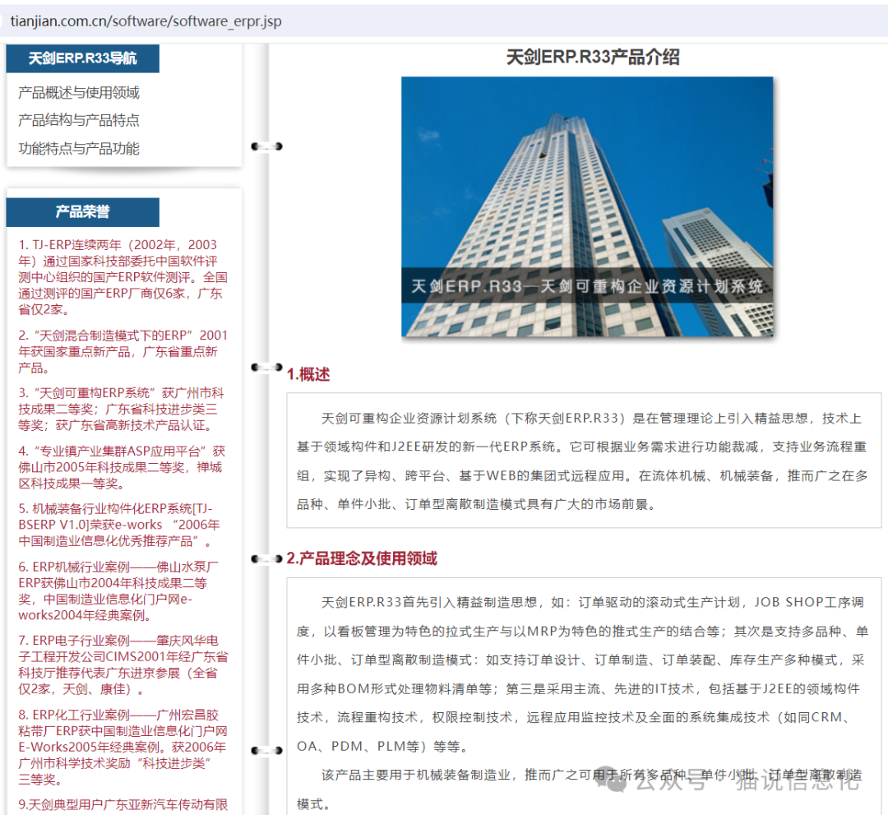Open 功能特点与产品功能 navigation link

pyautogui.click(x=79, y=148)
